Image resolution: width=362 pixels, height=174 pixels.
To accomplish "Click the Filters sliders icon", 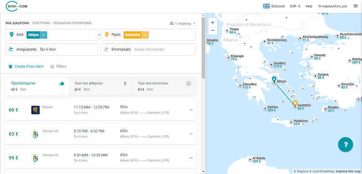I will [x=52, y=66].
